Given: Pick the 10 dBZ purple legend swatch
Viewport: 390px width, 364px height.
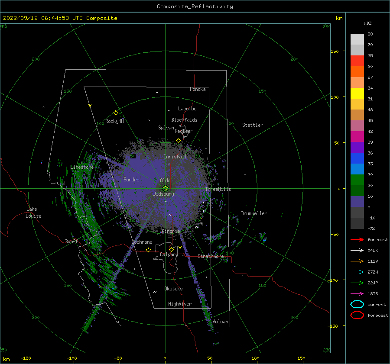Looking at the screenshot, I should [x=357, y=201].
